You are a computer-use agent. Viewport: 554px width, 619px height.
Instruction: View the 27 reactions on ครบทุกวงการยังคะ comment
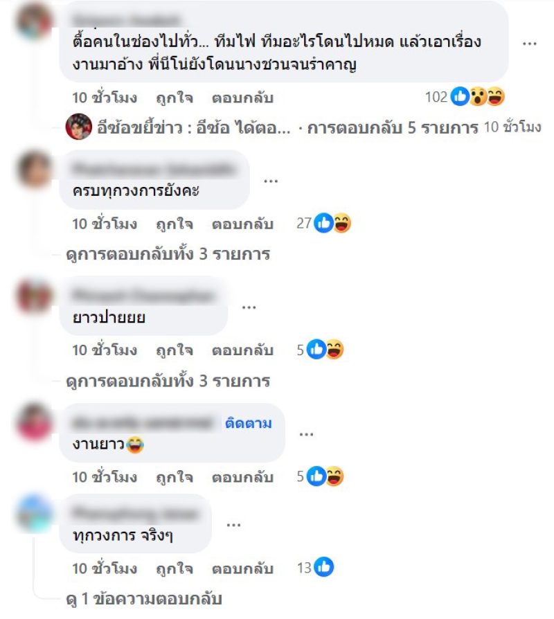click(324, 223)
